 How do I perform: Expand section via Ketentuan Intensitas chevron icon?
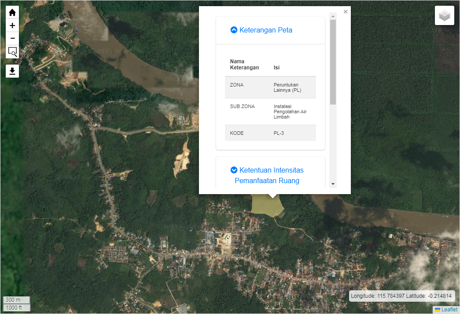pyautogui.click(x=234, y=170)
